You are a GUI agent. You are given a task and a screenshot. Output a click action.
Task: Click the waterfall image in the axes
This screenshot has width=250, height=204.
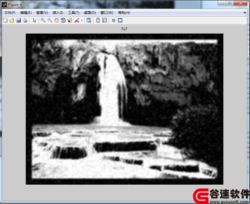click(x=125, y=109)
